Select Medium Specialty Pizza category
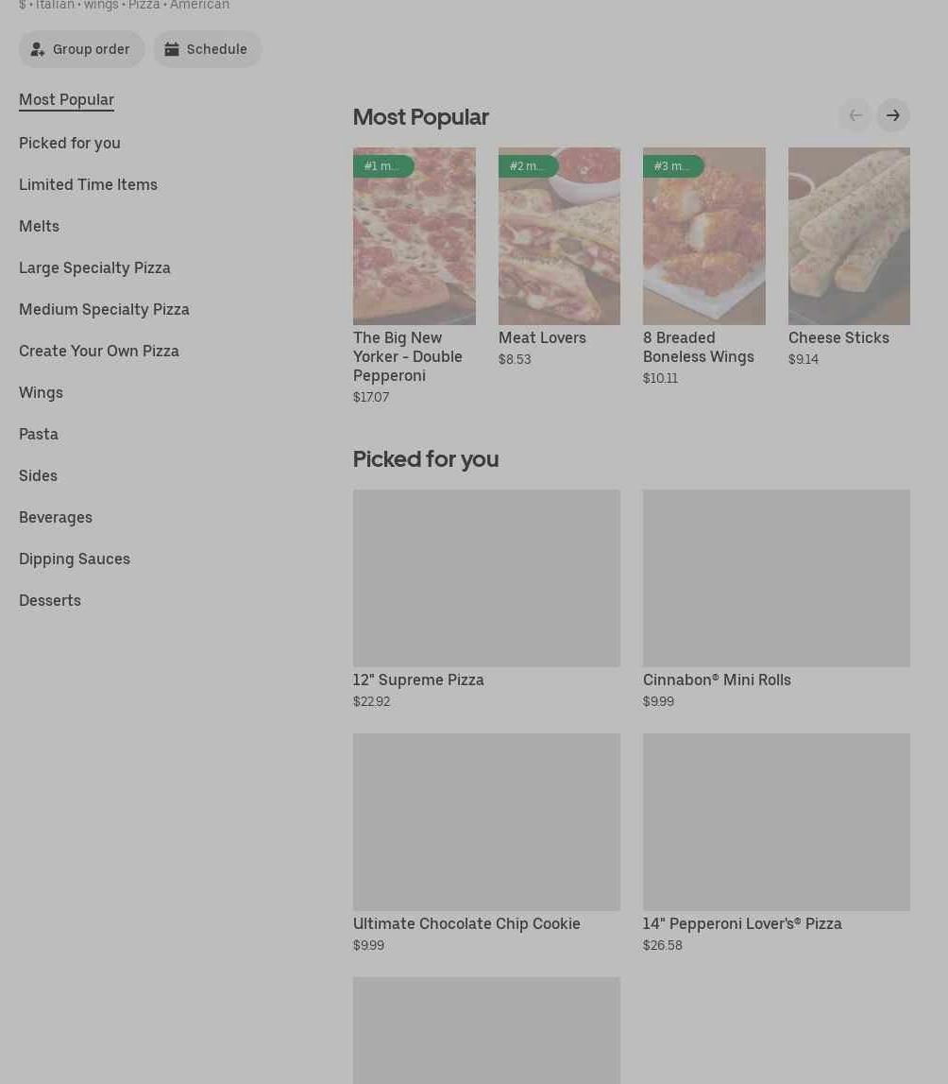Viewport: 948px width, 1084px height. pyautogui.click(x=104, y=309)
